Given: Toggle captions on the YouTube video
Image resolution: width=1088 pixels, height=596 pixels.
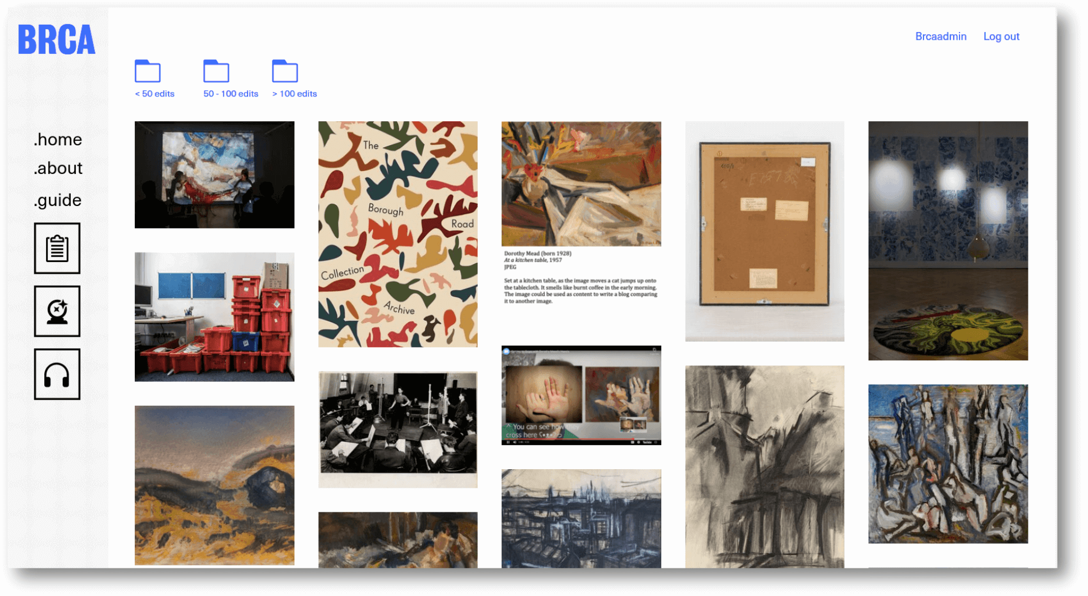Looking at the screenshot, I should 633,442.
